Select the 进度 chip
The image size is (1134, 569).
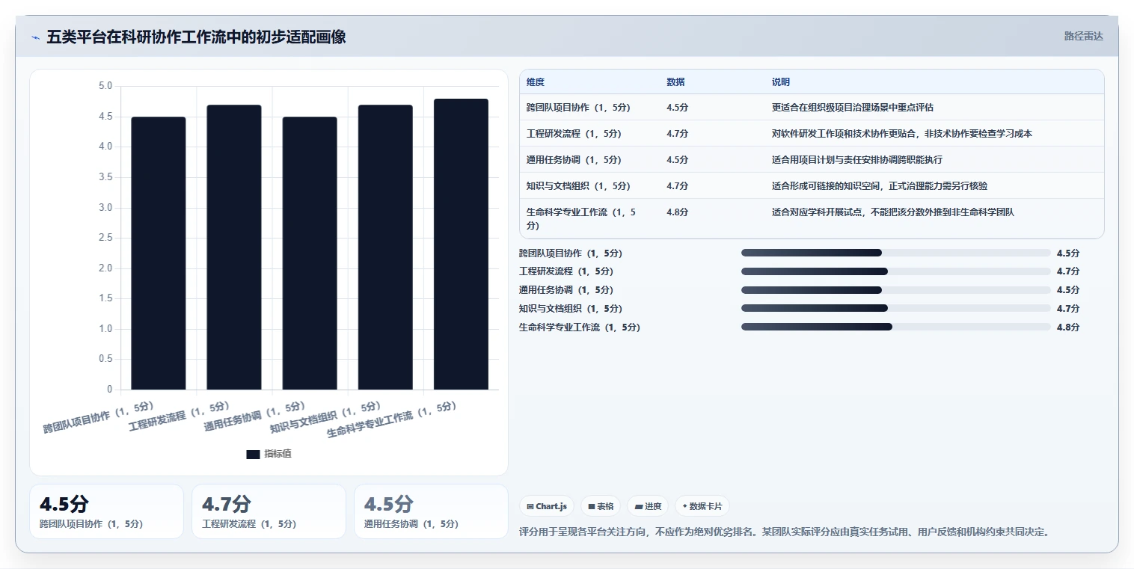tap(648, 506)
